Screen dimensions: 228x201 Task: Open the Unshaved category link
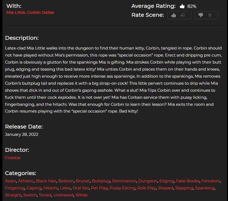click(x=63, y=195)
